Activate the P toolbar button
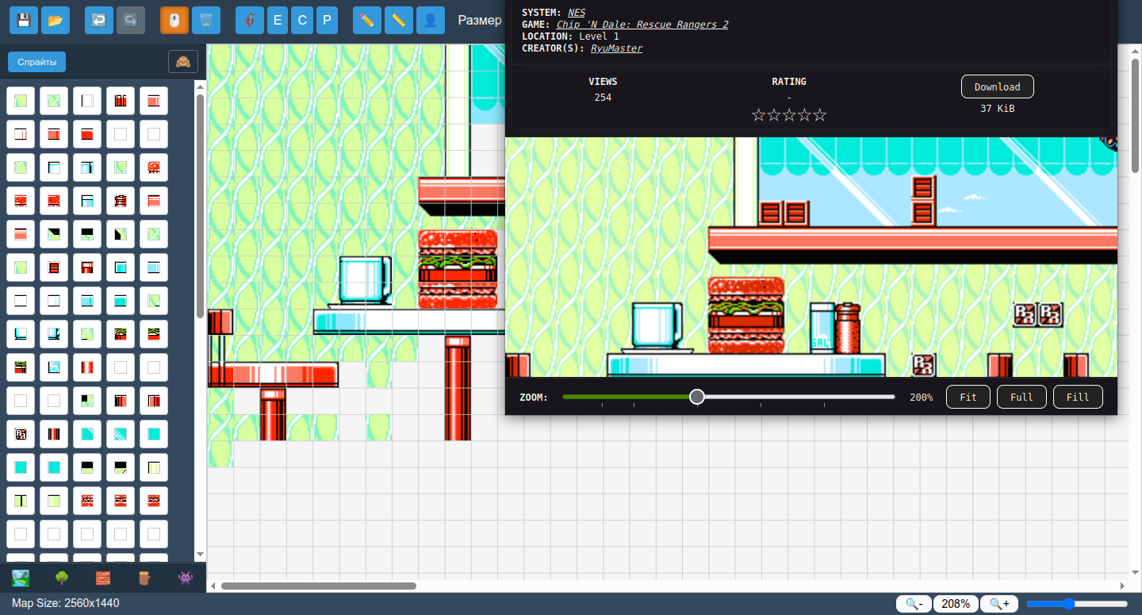Viewport: 1142px width, 615px height. coord(328,20)
